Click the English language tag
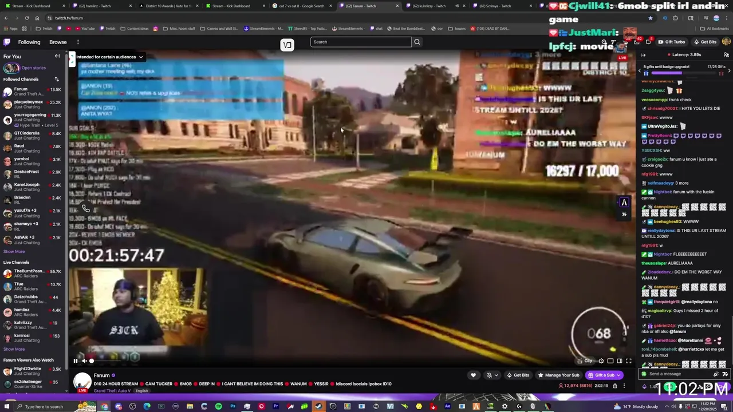Screen dimensions: 733x412 141,391
